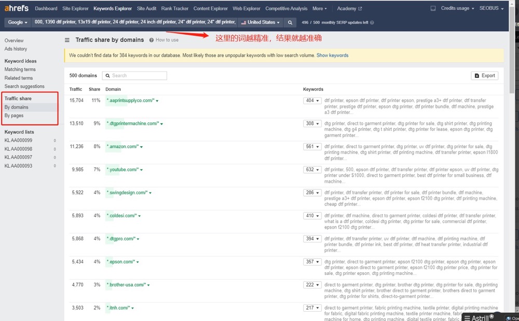Select Overview in the sidebar
Image resolution: width=519 pixels, height=321 pixels.
pyautogui.click(x=14, y=40)
